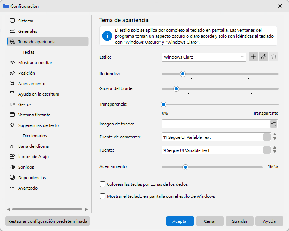Click the Aceptar button

[x=180, y=221]
